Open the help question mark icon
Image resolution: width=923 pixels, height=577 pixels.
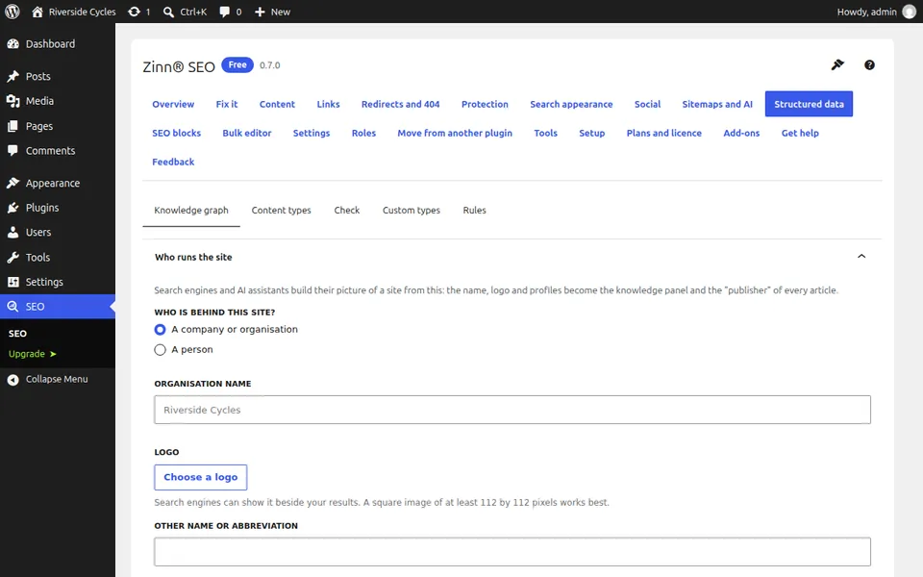[x=869, y=64]
